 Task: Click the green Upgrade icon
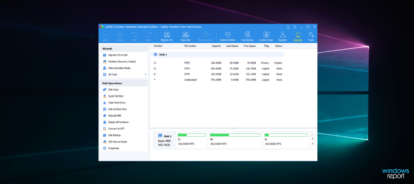click(298, 36)
